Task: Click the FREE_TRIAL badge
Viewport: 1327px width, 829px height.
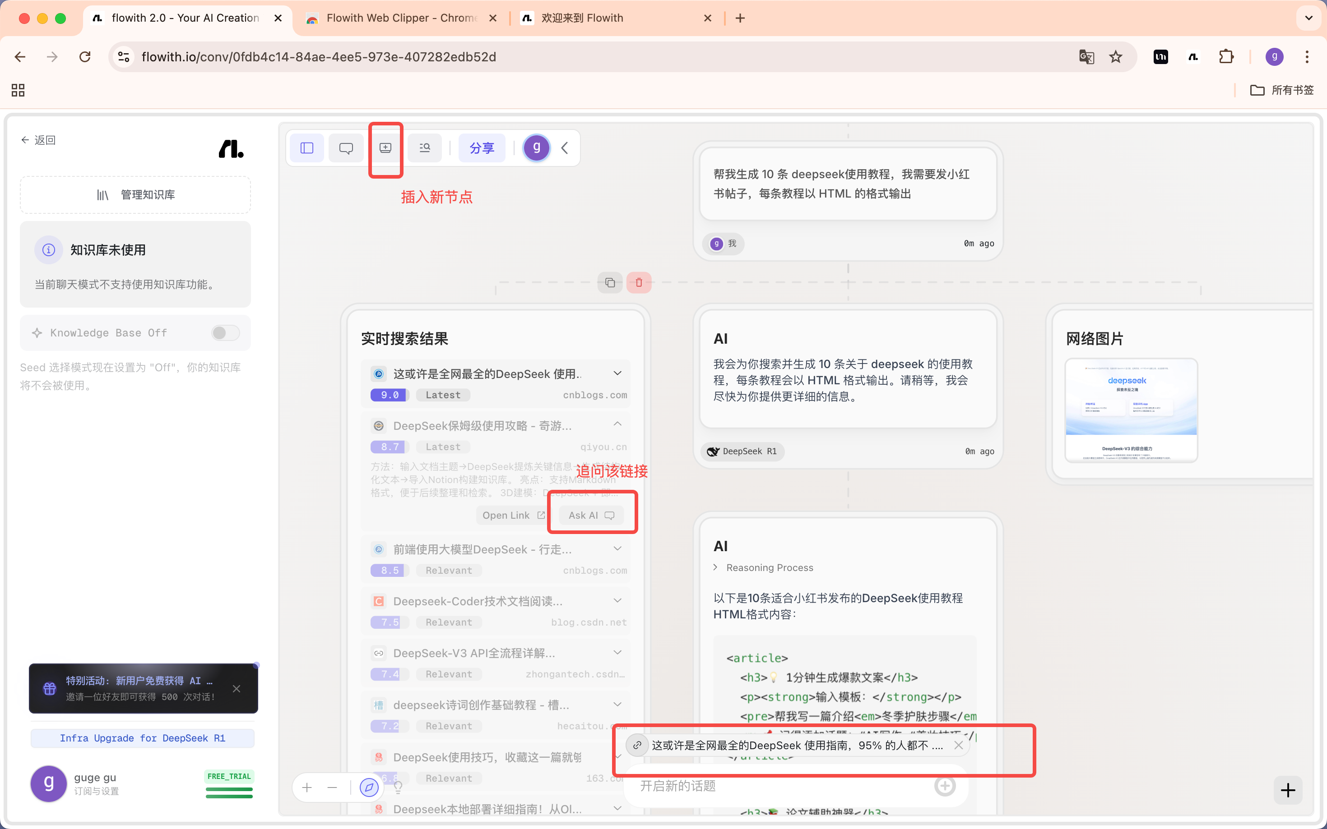Action: (x=229, y=776)
